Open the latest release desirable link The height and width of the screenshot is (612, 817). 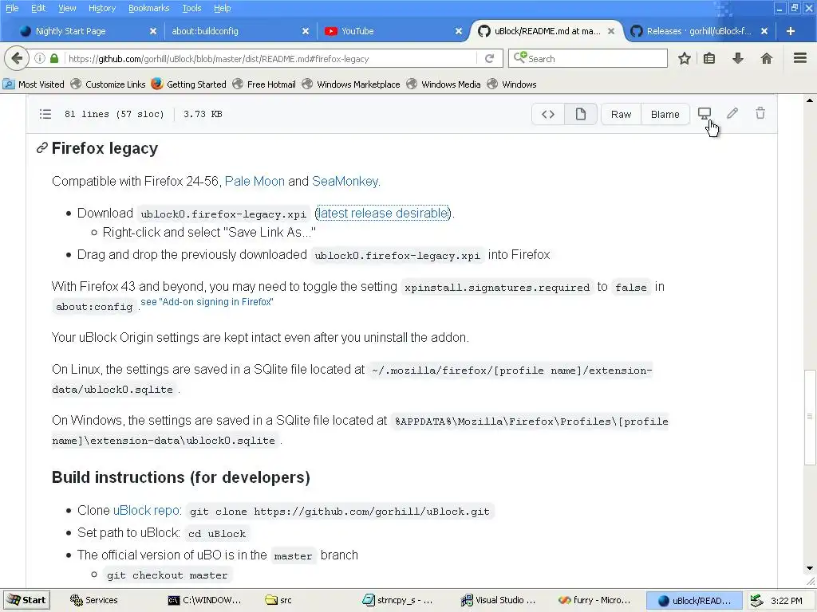click(383, 213)
